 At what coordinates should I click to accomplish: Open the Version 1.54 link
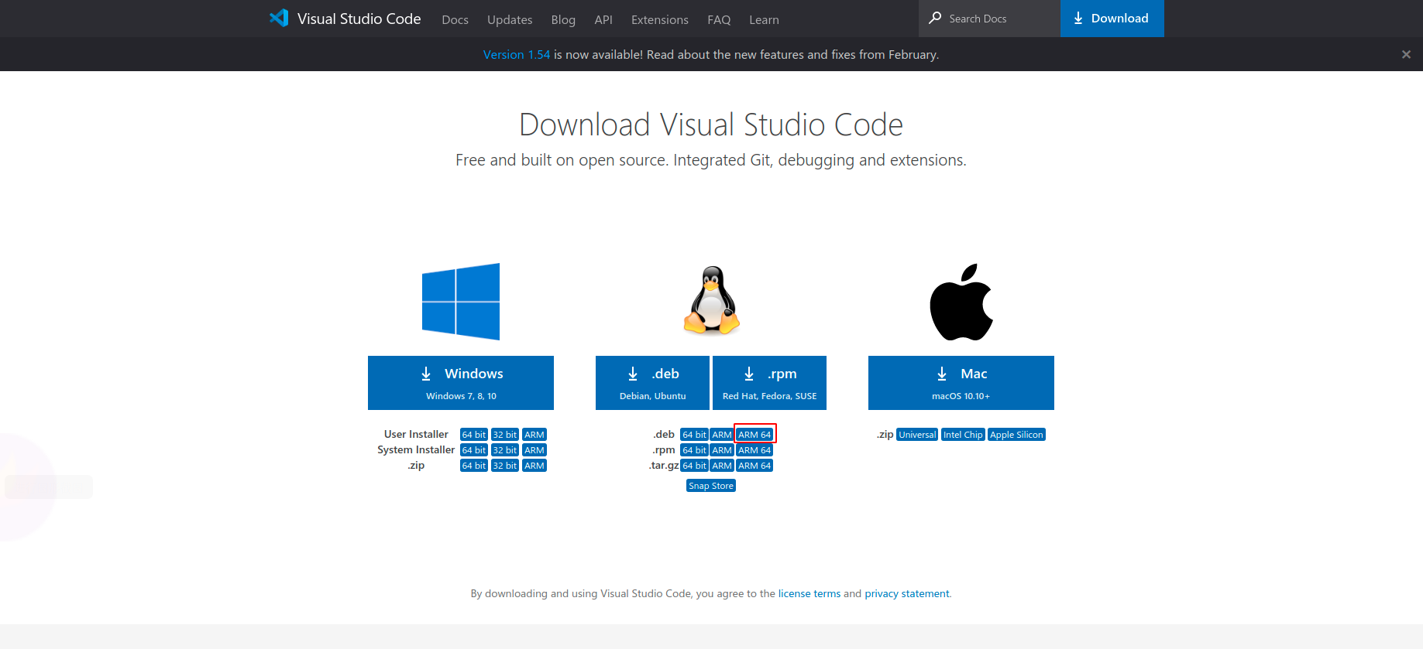pyautogui.click(x=517, y=54)
